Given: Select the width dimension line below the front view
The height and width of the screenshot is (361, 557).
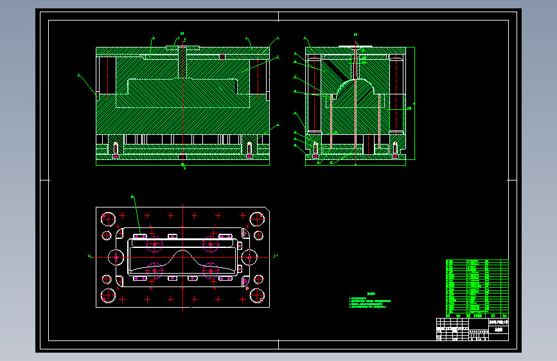Looking at the screenshot, I should click(x=182, y=165).
